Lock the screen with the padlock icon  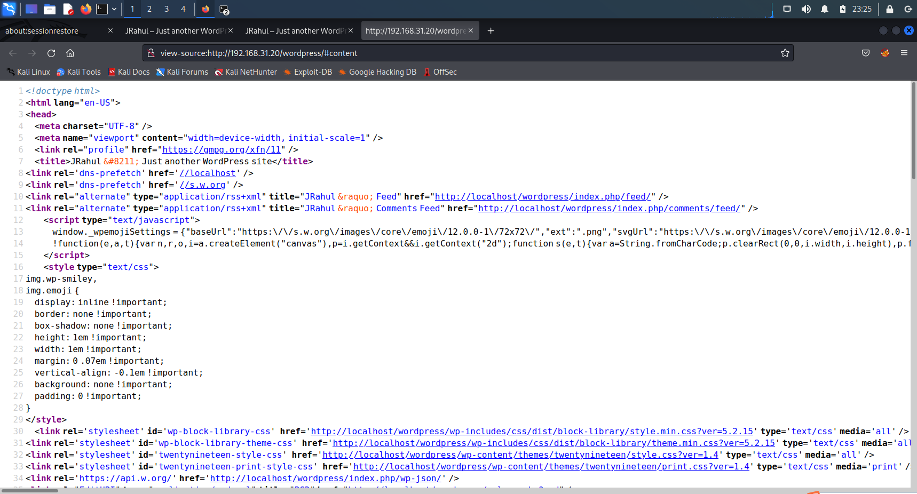coord(890,9)
